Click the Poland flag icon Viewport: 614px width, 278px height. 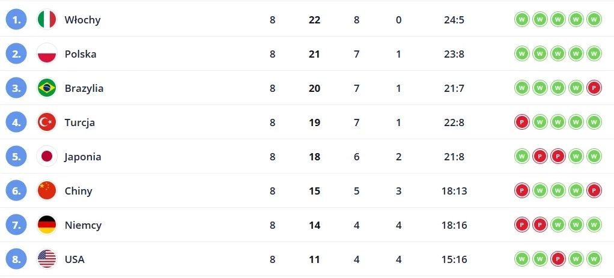(47, 53)
